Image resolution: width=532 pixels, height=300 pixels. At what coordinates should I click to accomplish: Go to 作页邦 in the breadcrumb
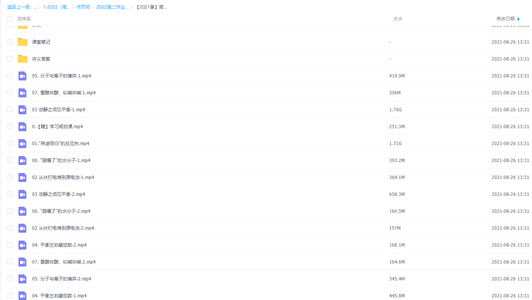pyautogui.click(x=83, y=7)
